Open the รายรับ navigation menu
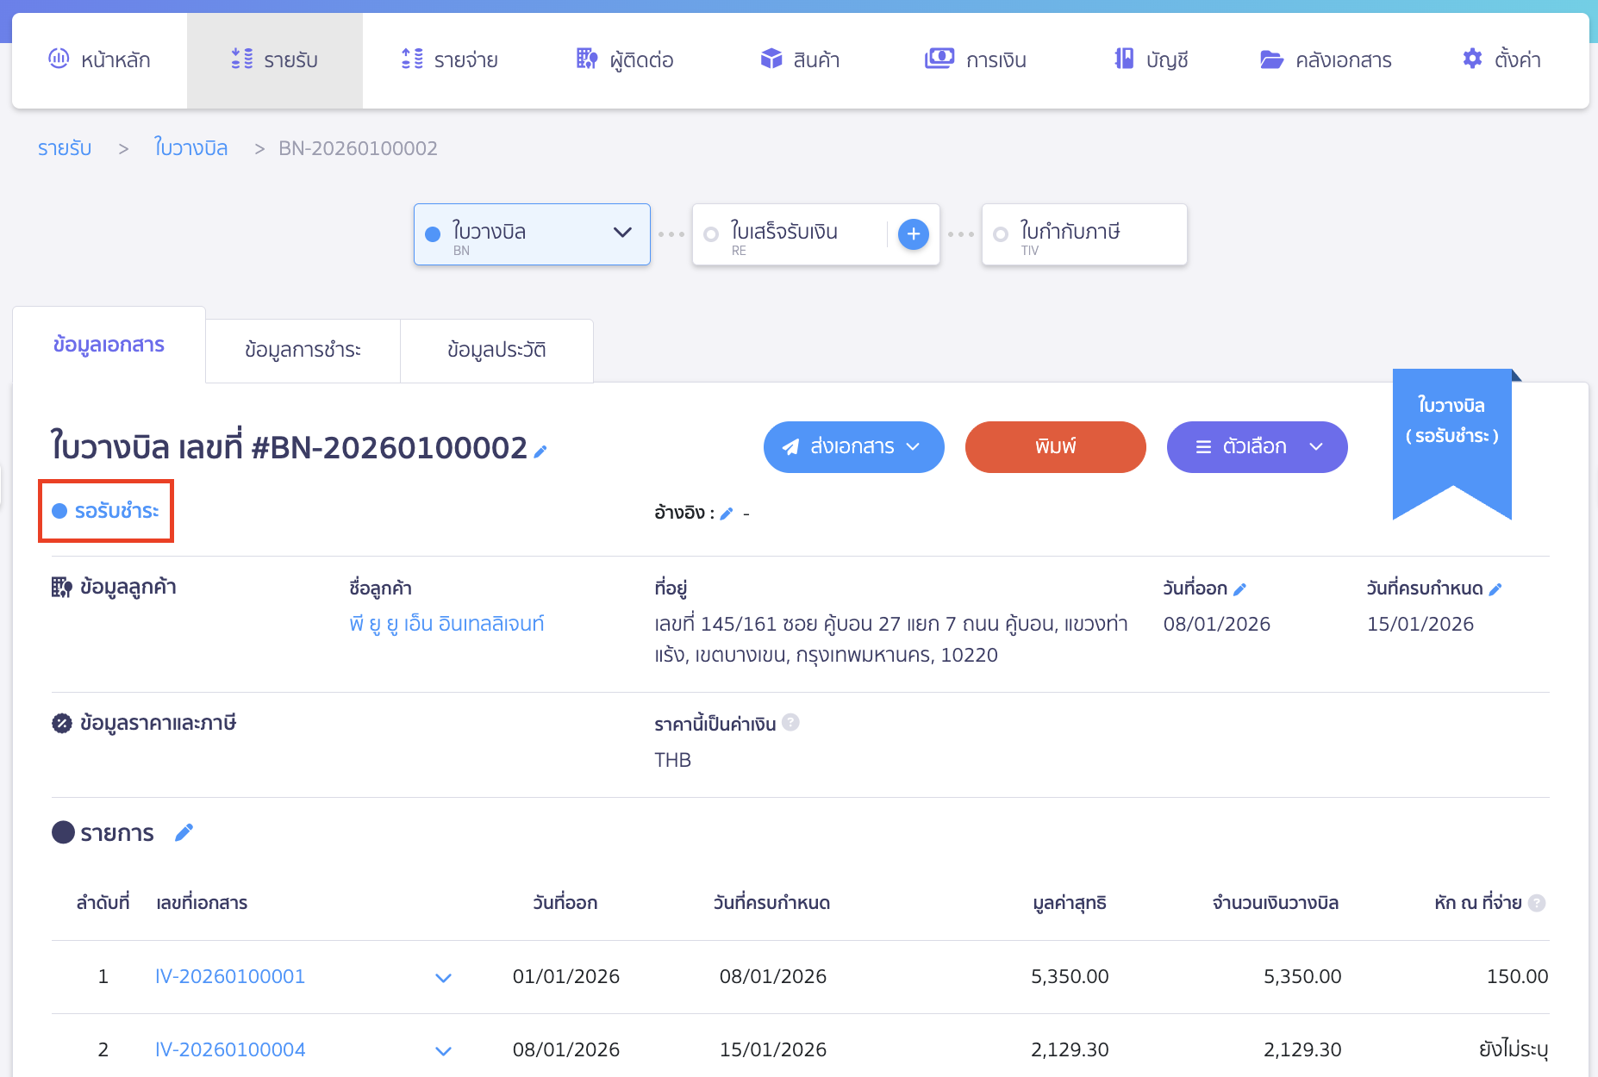Screen dimensions: 1598x1077 [276, 59]
